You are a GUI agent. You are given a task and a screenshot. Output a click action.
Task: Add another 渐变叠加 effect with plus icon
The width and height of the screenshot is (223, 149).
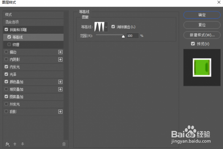[x=60, y=89]
